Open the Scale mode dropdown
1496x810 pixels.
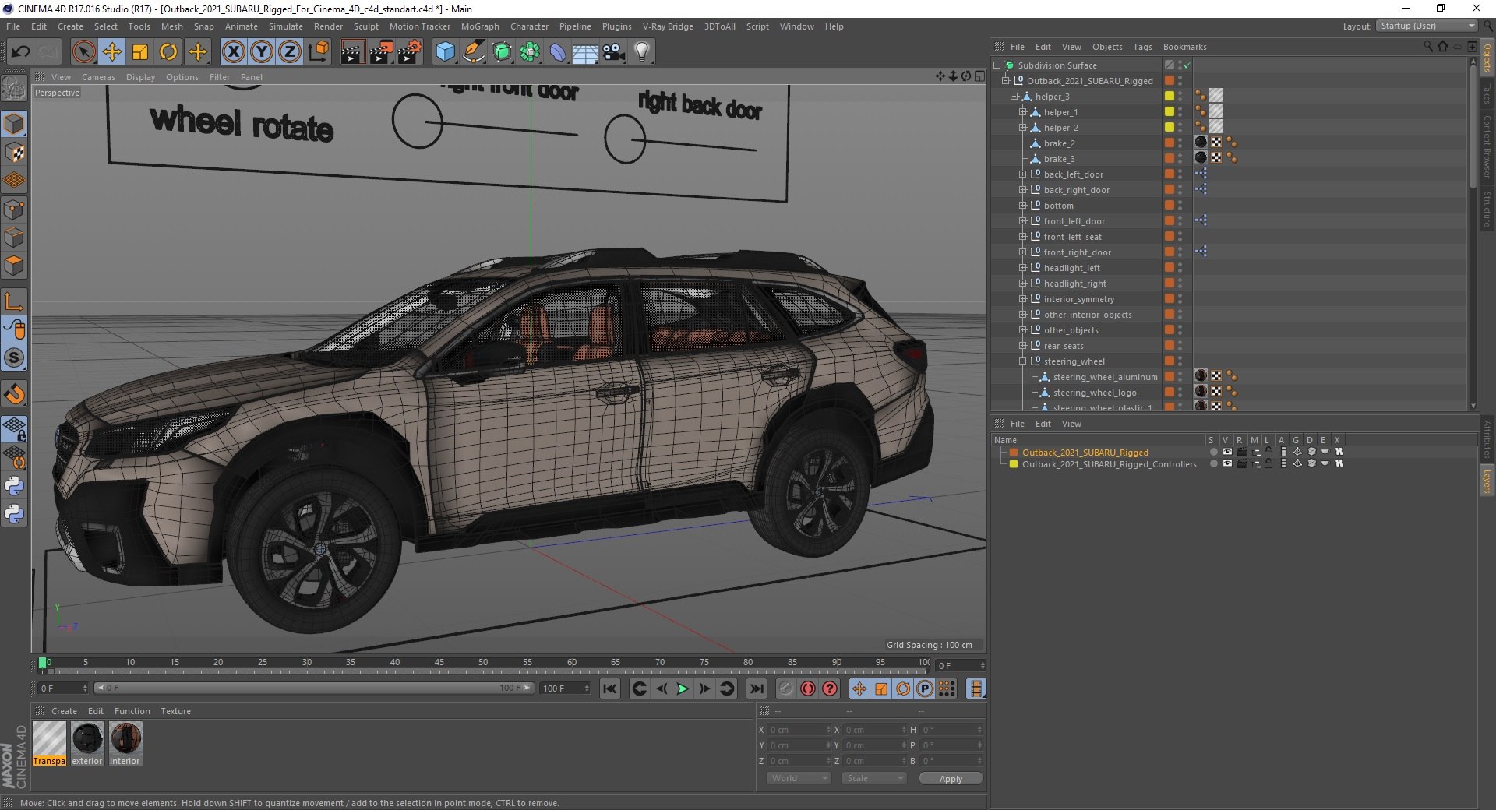coord(874,778)
